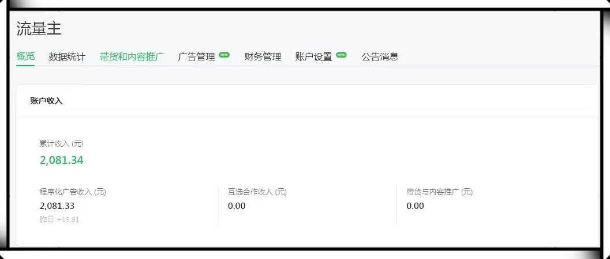Select the green total 2,081.34 amount

click(x=61, y=160)
